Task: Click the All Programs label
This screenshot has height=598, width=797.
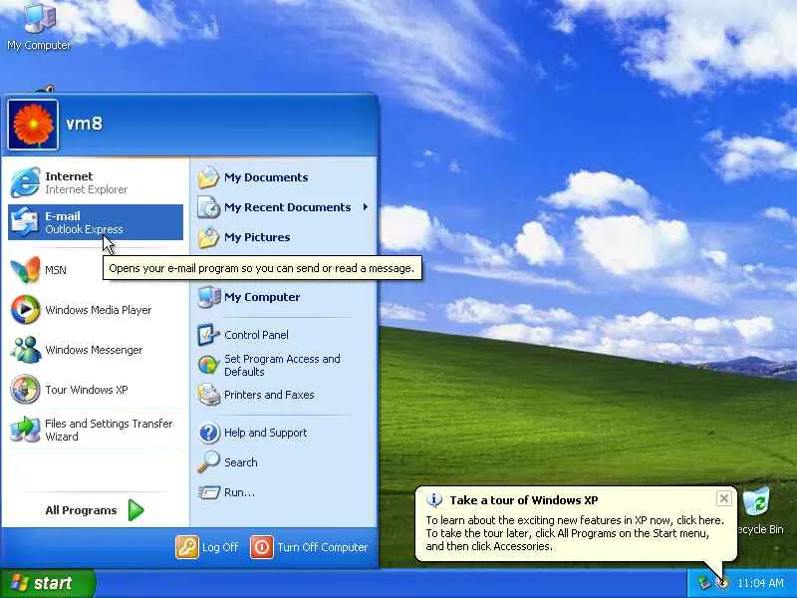Action: click(x=81, y=510)
